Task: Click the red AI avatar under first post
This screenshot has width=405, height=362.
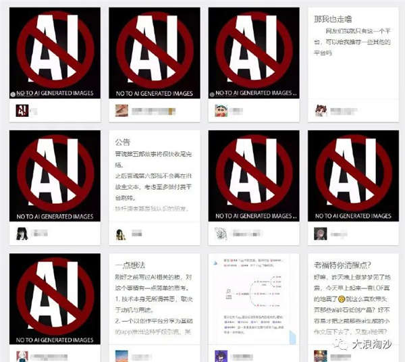Action: click(22, 111)
